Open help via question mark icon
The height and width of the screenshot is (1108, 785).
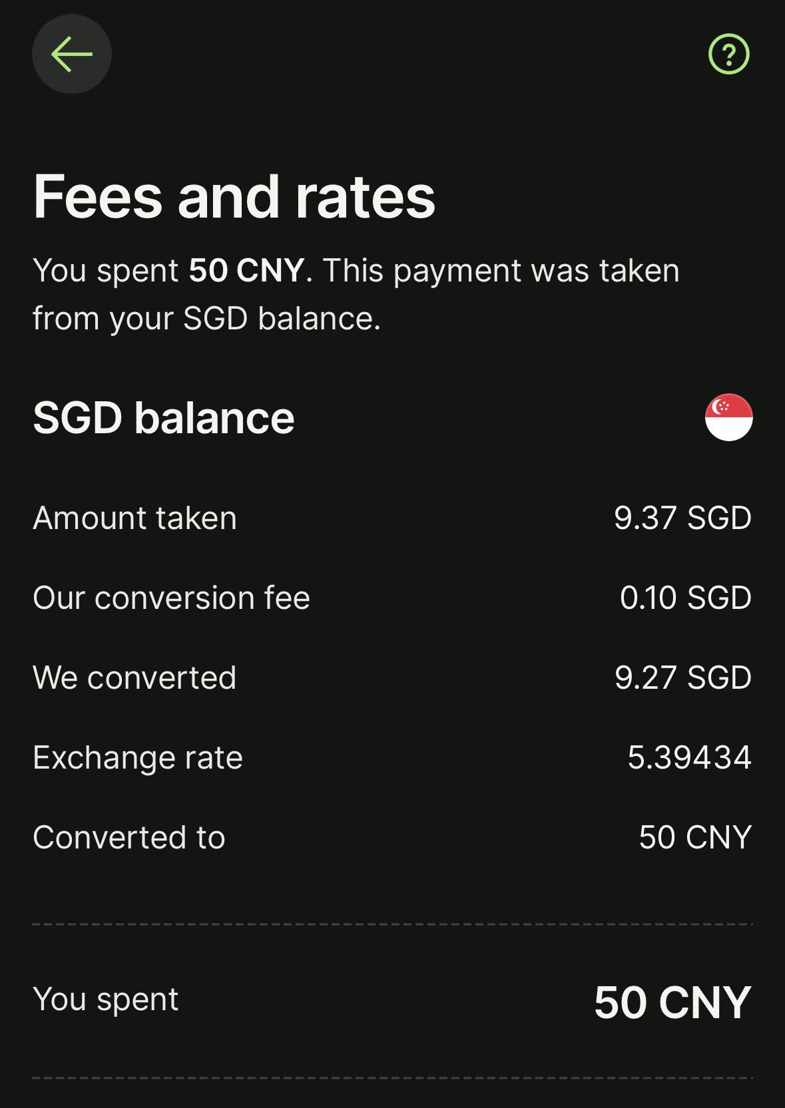click(x=728, y=54)
